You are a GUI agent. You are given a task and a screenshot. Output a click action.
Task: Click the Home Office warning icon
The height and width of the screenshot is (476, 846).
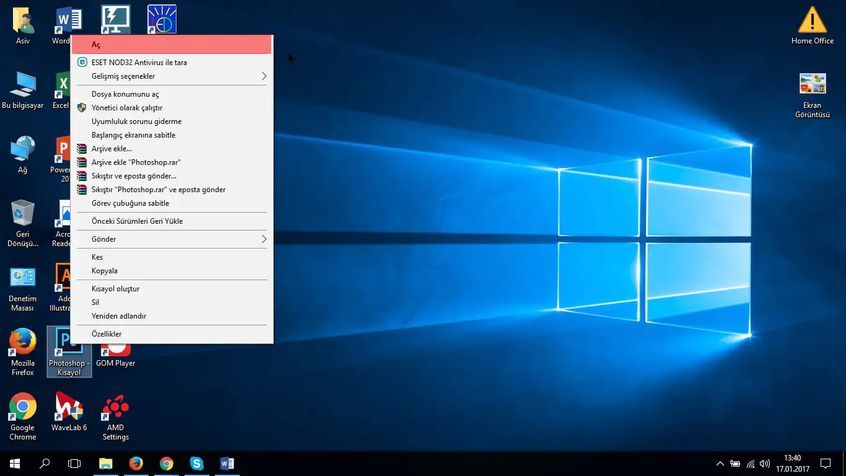[812, 21]
